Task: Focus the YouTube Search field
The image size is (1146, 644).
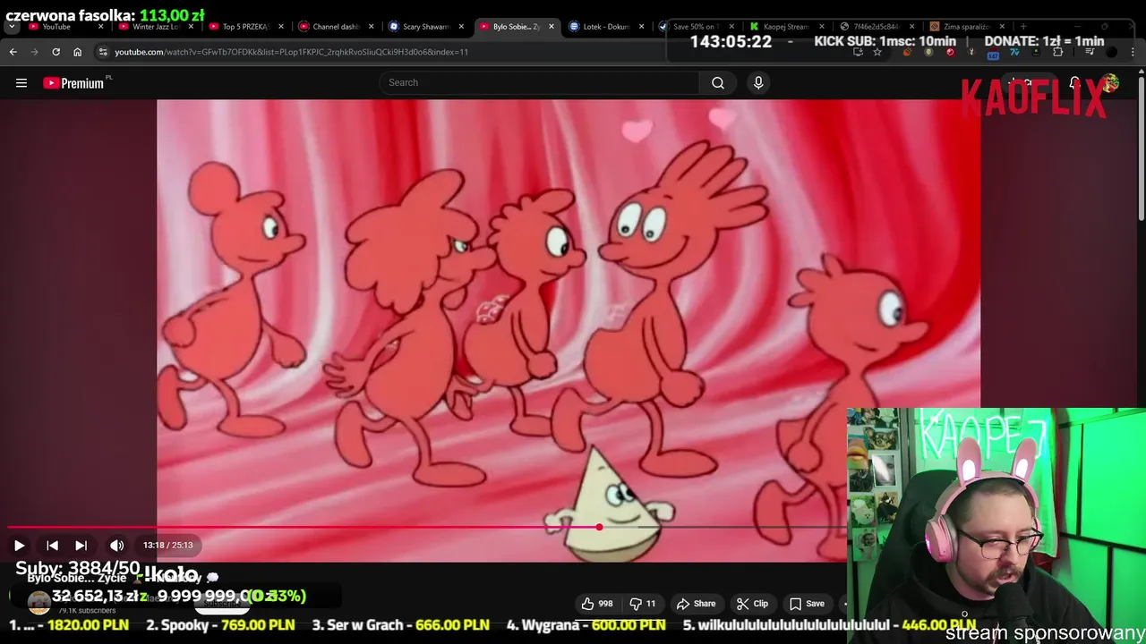Action: point(539,82)
